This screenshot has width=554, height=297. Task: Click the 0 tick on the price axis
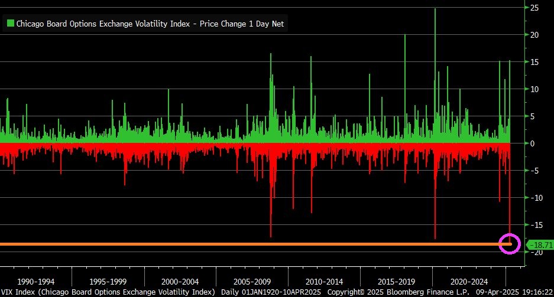click(533, 143)
